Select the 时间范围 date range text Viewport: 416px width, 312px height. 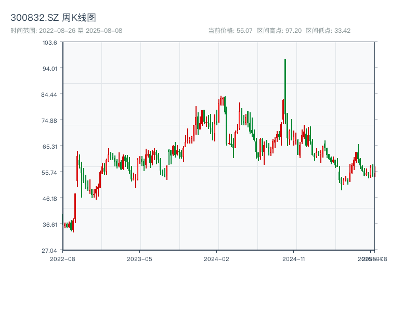[66, 31]
